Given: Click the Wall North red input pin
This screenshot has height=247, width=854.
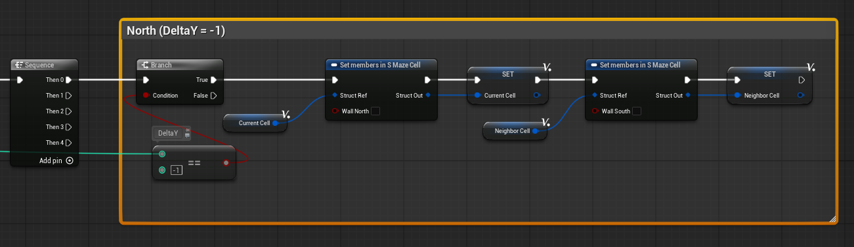Looking at the screenshot, I should coord(335,111).
